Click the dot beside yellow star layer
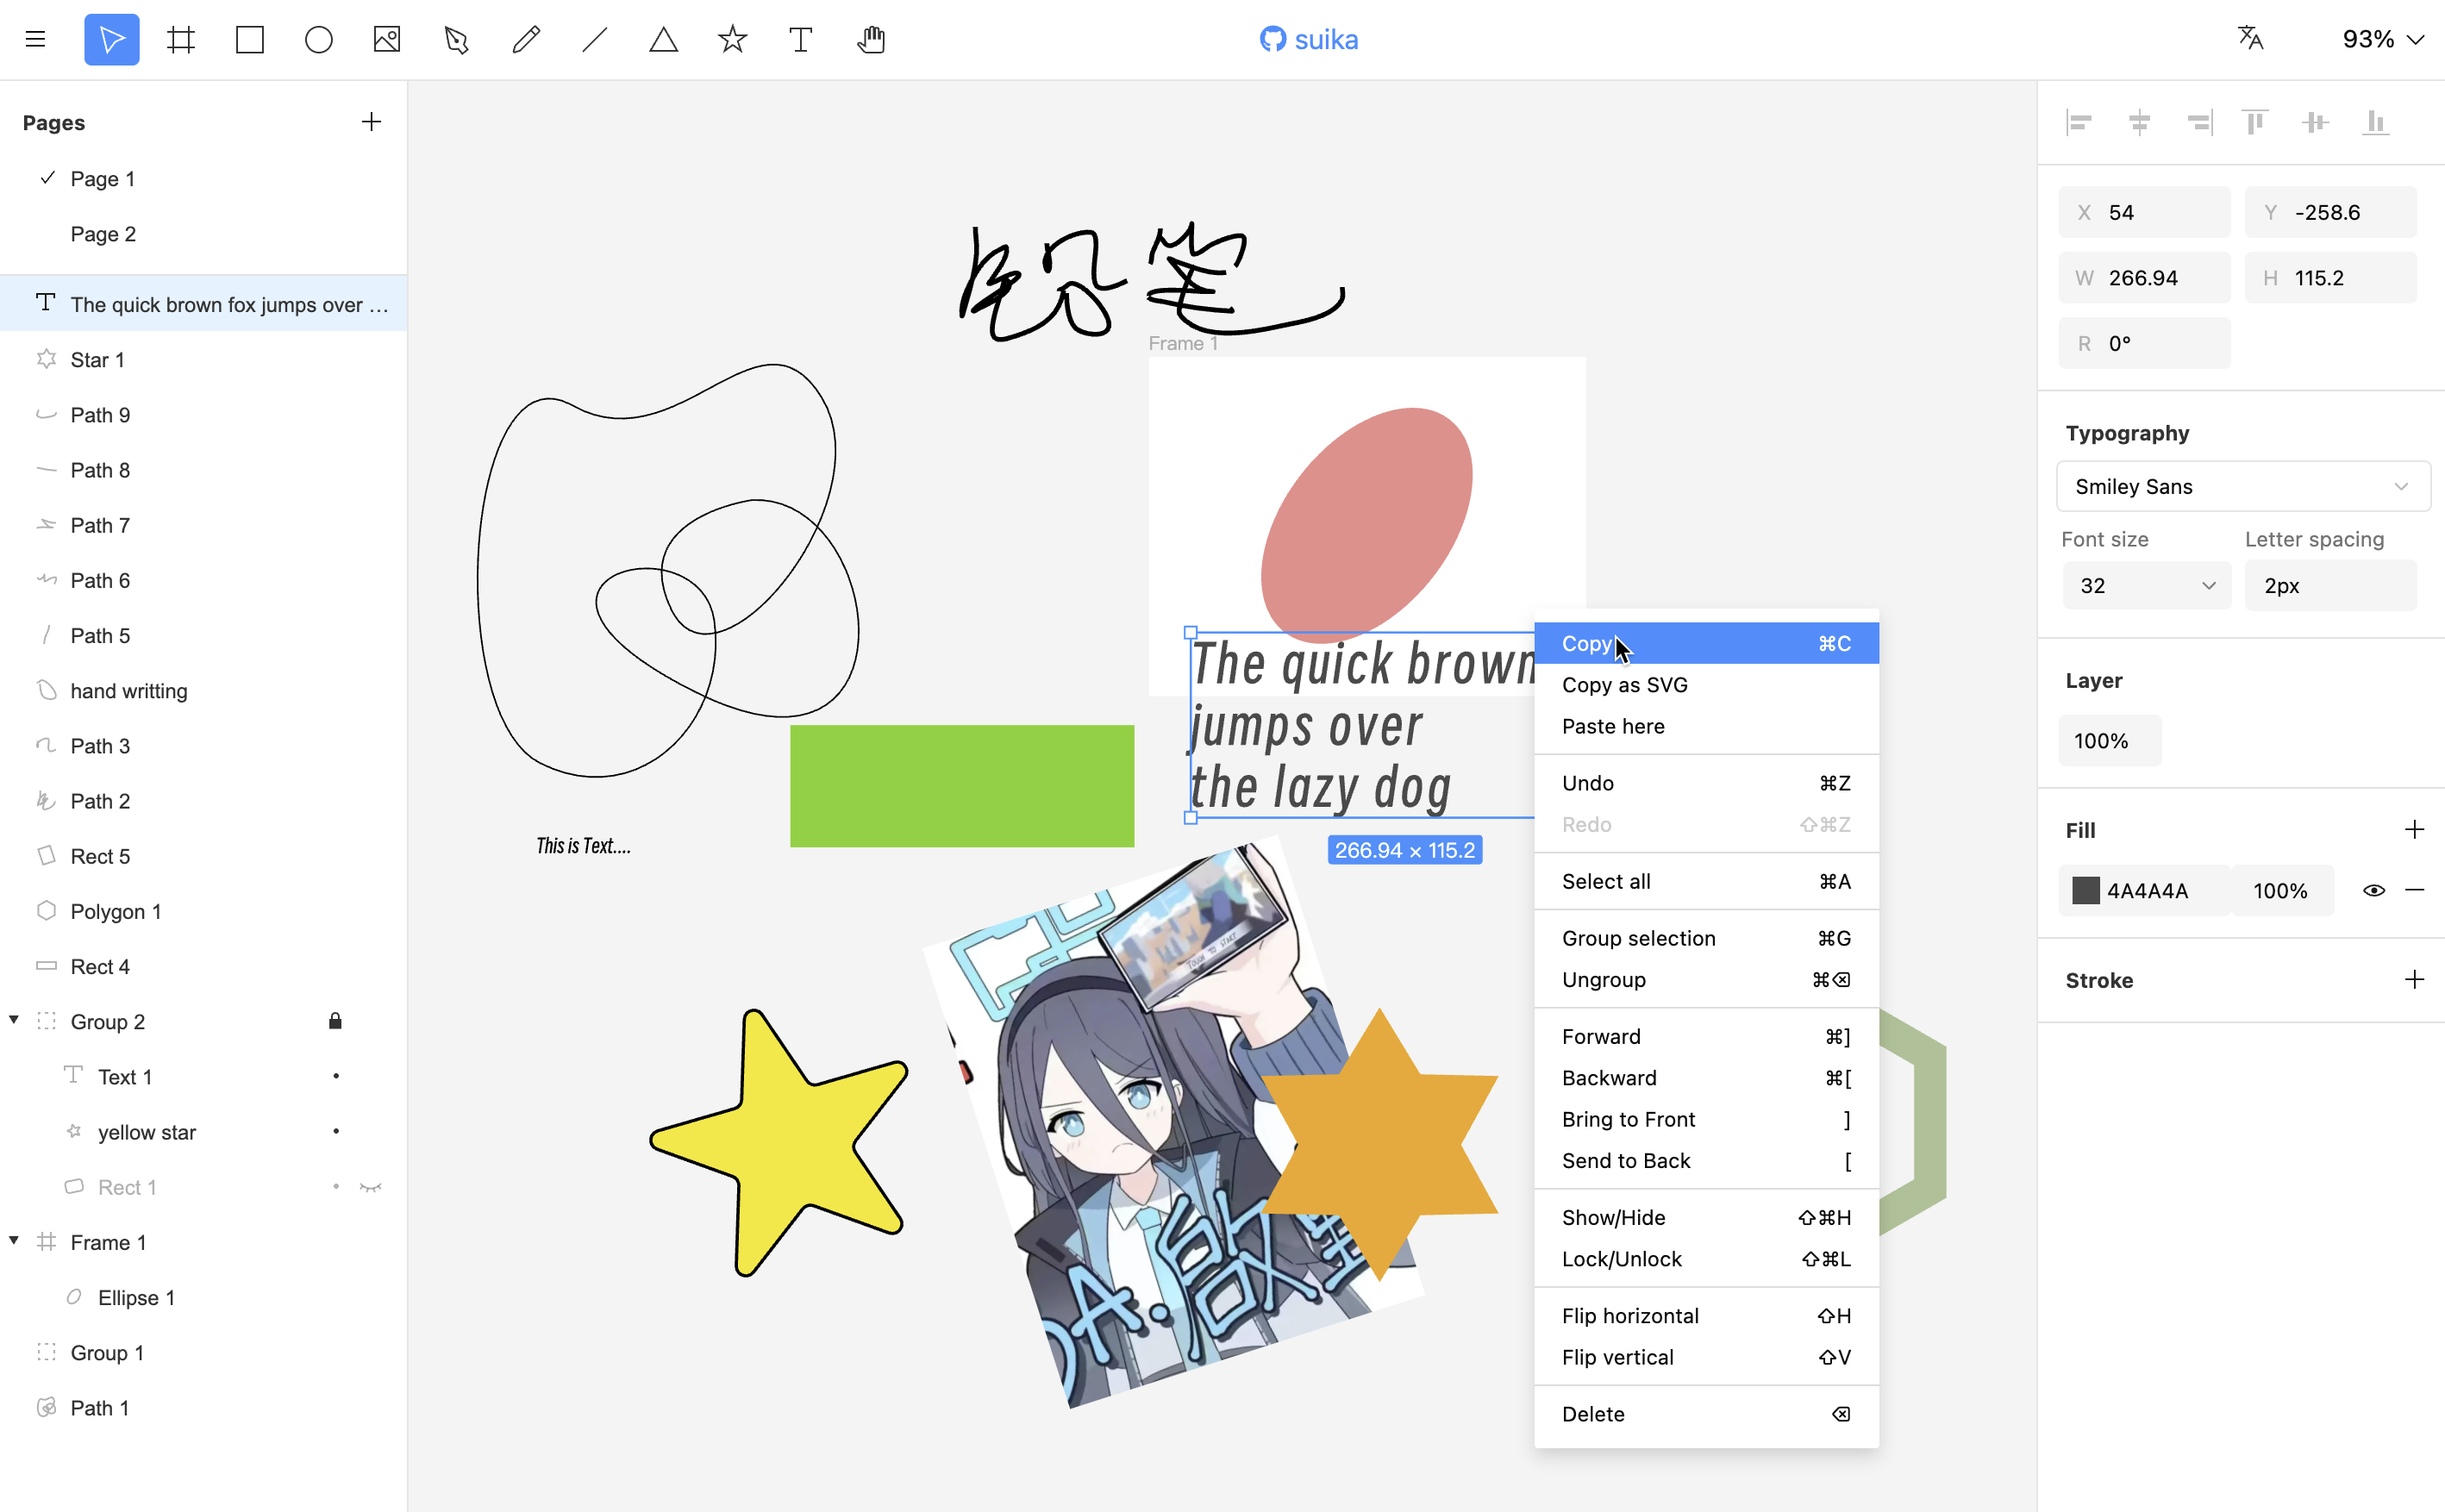The width and height of the screenshot is (2445, 1512). click(336, 1131)
